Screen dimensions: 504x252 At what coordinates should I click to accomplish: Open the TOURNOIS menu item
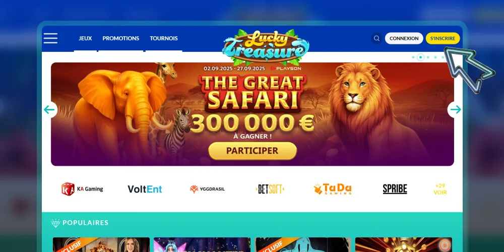[x=164, y=38]
